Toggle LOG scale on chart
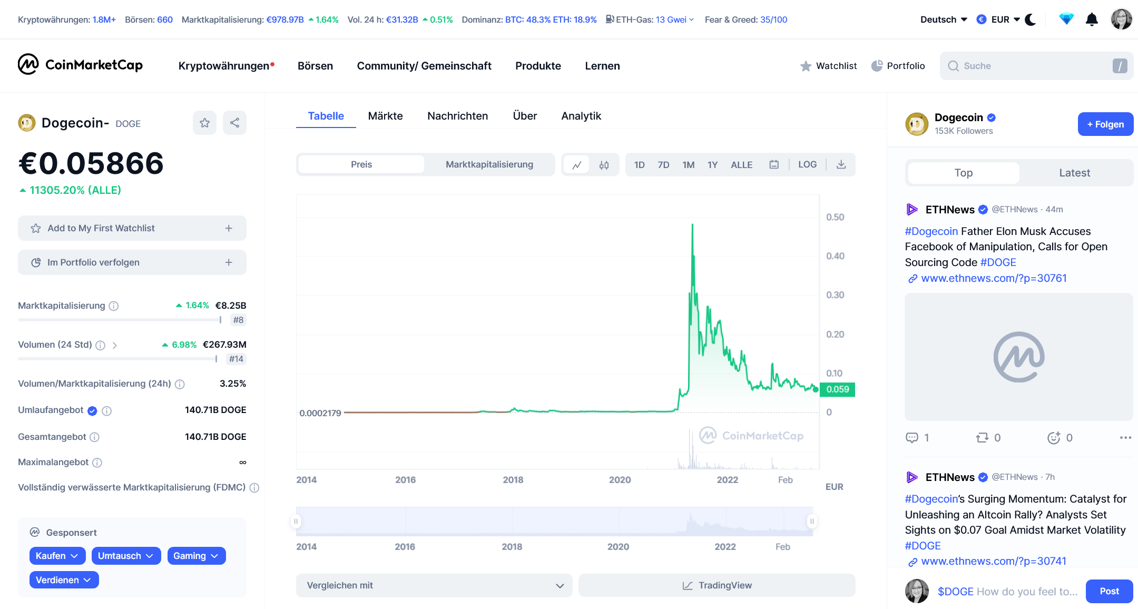The width and height of the screenshot is (1138, 609). point(807,164)
